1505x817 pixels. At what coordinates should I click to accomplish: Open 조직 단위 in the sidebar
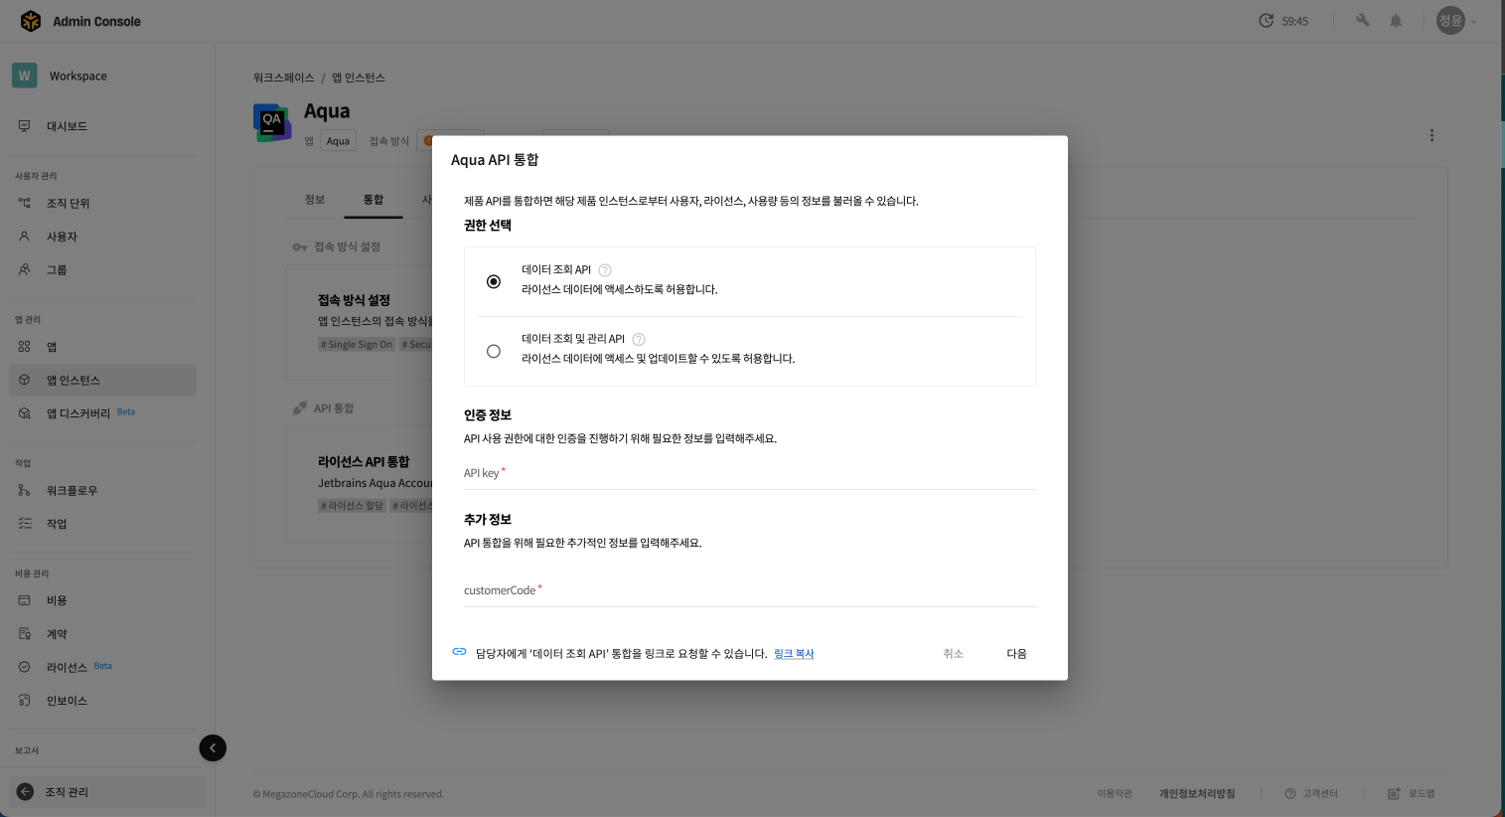click(x=69, y=203)
